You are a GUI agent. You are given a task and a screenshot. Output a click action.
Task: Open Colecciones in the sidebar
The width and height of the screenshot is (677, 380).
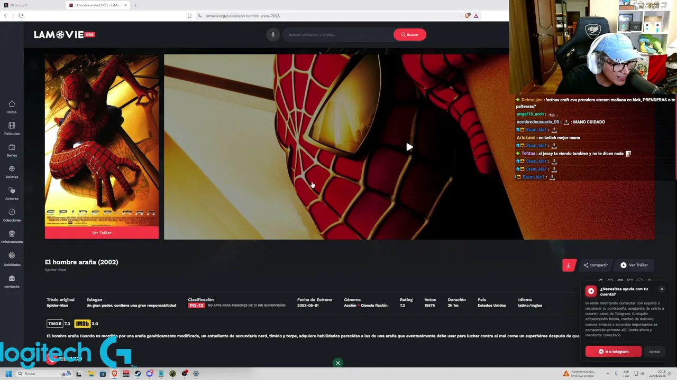click(12, 215)
